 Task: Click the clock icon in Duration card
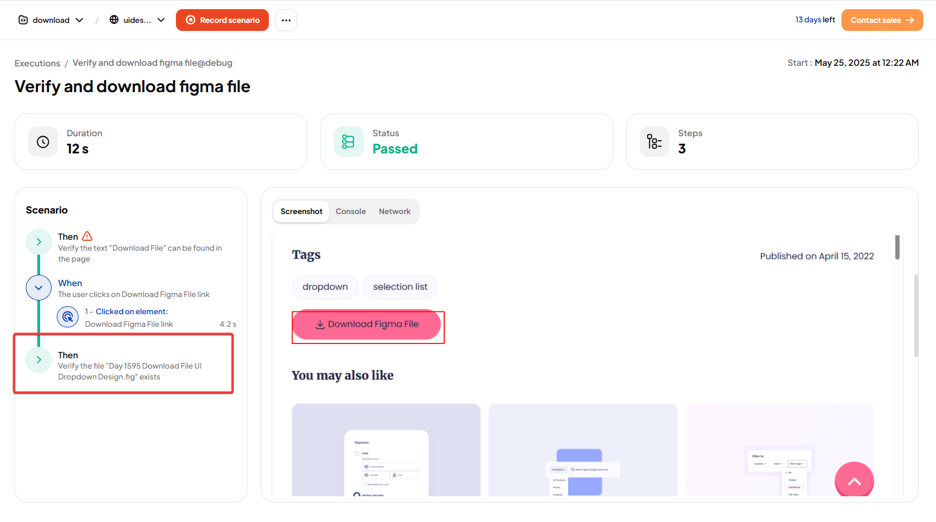point(43,142)
